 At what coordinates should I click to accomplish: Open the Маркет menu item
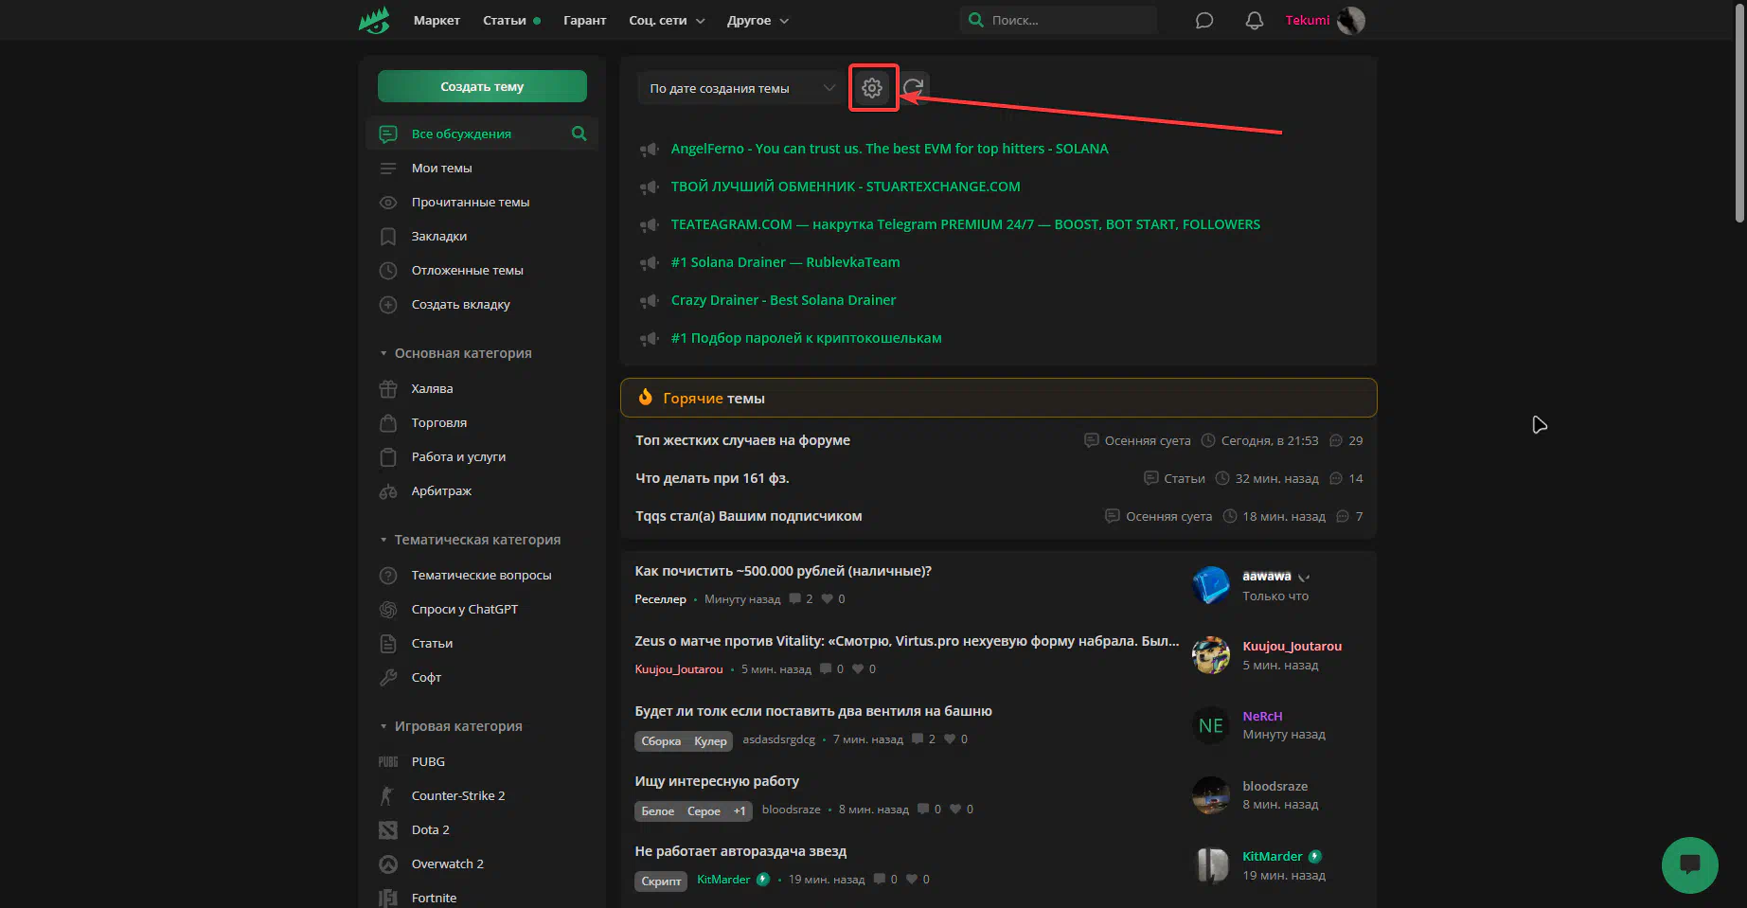point(437,20)
